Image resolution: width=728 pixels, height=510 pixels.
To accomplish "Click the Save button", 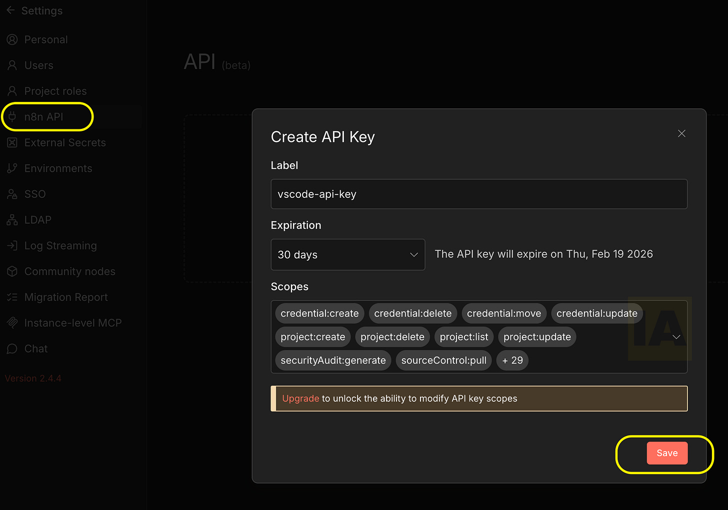I will click(x=667, y=453).
